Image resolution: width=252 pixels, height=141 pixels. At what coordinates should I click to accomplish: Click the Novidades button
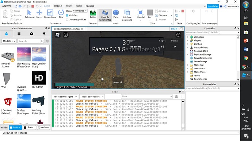tap(213, 6)
